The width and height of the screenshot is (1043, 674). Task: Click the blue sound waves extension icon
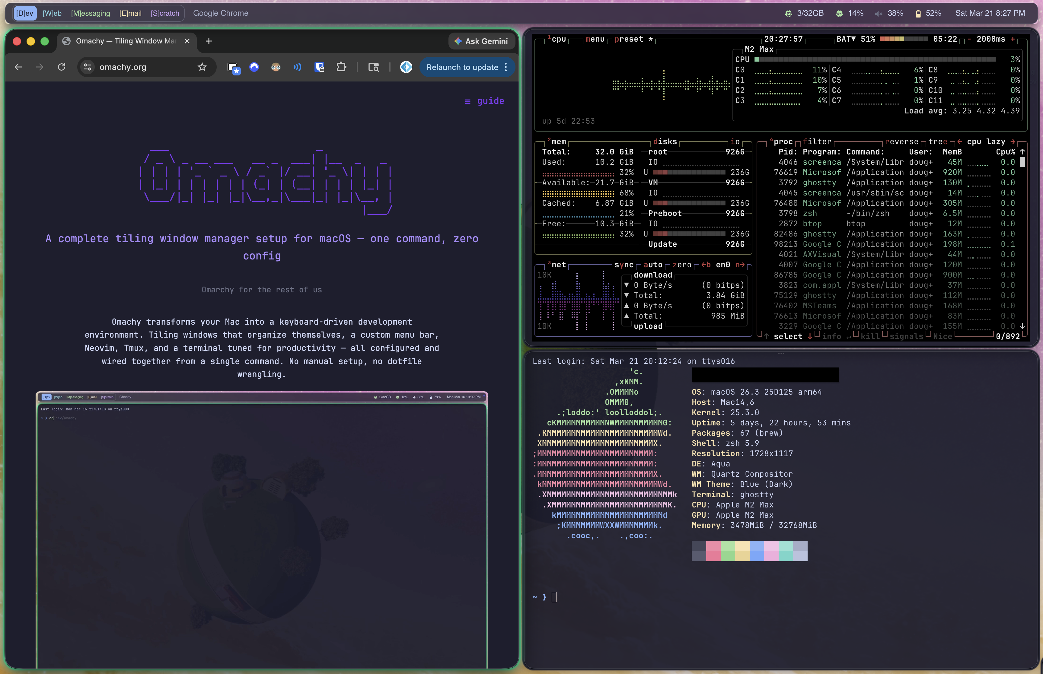[x=298, y=67]
